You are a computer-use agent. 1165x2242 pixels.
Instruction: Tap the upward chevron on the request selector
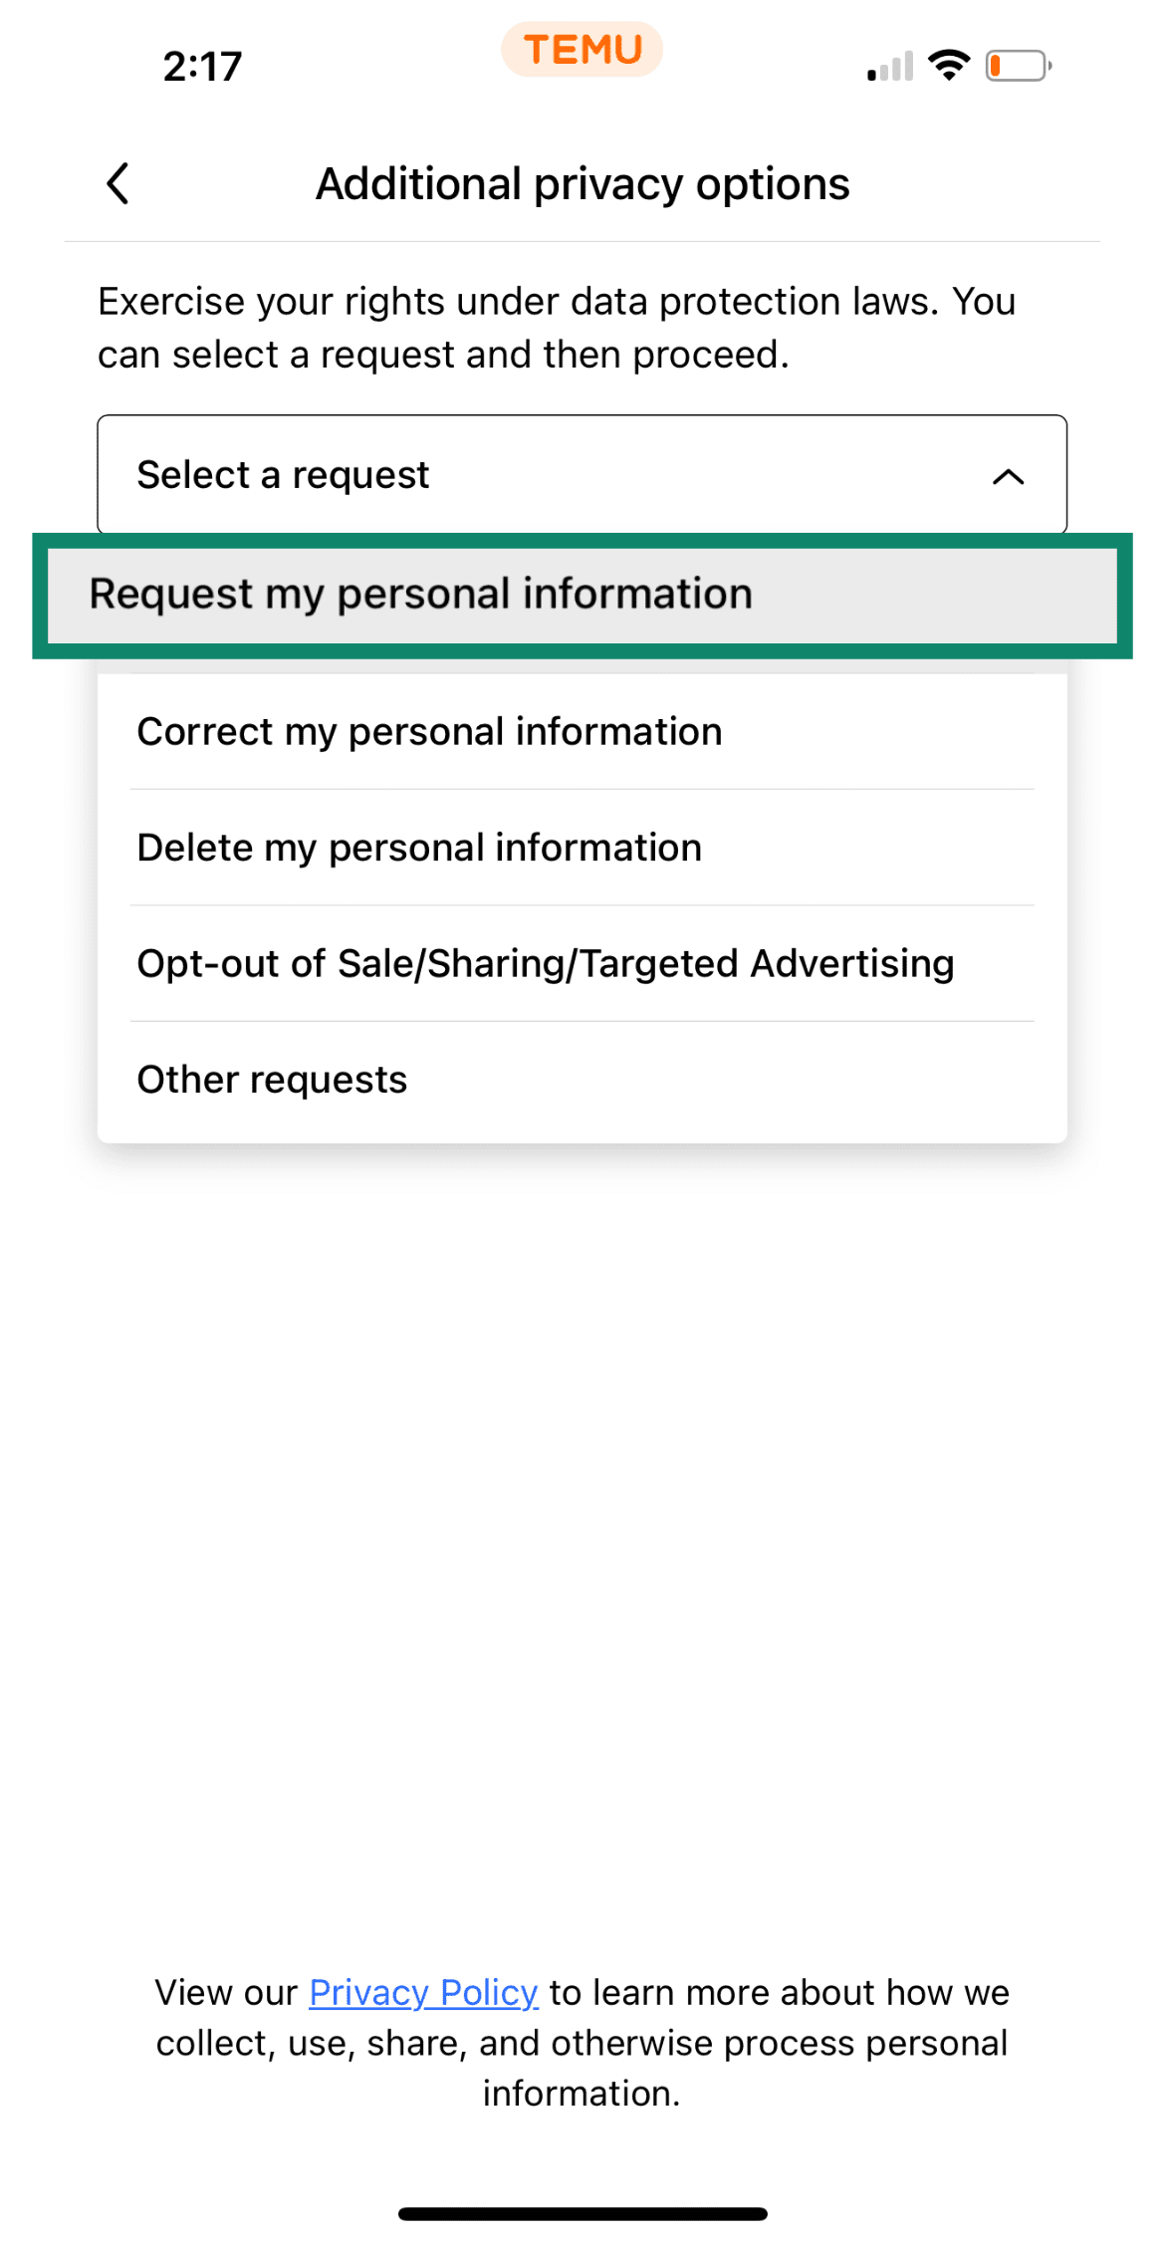[x=1010, y=475]
